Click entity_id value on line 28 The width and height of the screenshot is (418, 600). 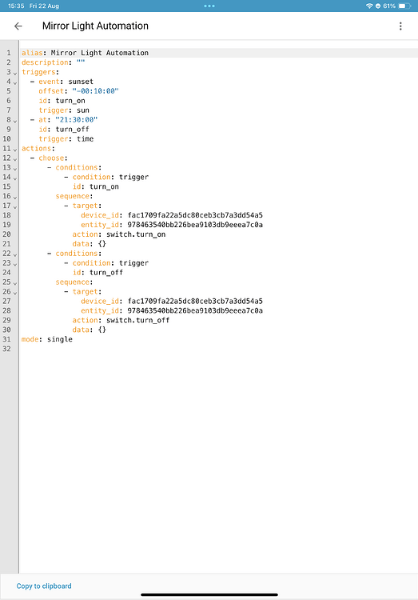pos(195,310)
